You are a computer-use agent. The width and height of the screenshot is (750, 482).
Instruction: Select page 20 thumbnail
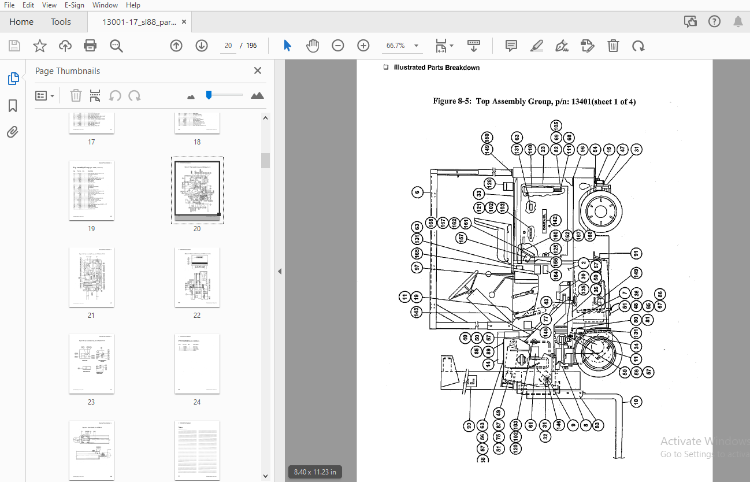coord(197,191)
